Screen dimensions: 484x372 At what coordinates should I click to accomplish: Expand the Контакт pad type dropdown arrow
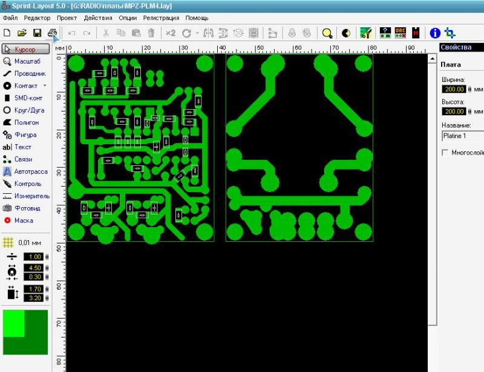[45, 86]
